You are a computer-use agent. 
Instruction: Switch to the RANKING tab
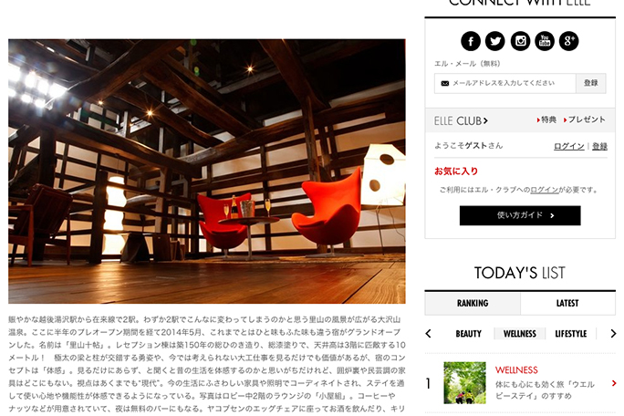point(473,304)
